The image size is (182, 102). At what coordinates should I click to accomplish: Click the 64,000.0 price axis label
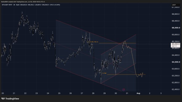point(176,62)
